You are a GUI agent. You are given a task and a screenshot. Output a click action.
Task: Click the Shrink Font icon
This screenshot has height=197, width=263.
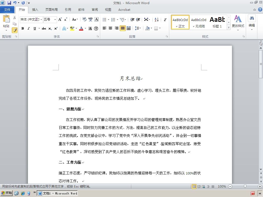point(65,19)
